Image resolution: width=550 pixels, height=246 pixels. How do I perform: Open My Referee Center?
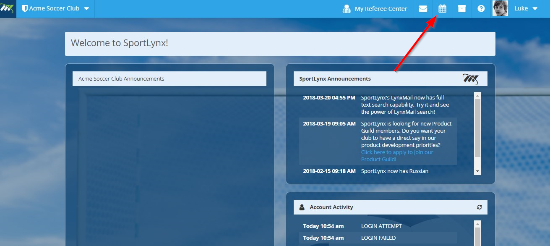(x=381, y=9)
